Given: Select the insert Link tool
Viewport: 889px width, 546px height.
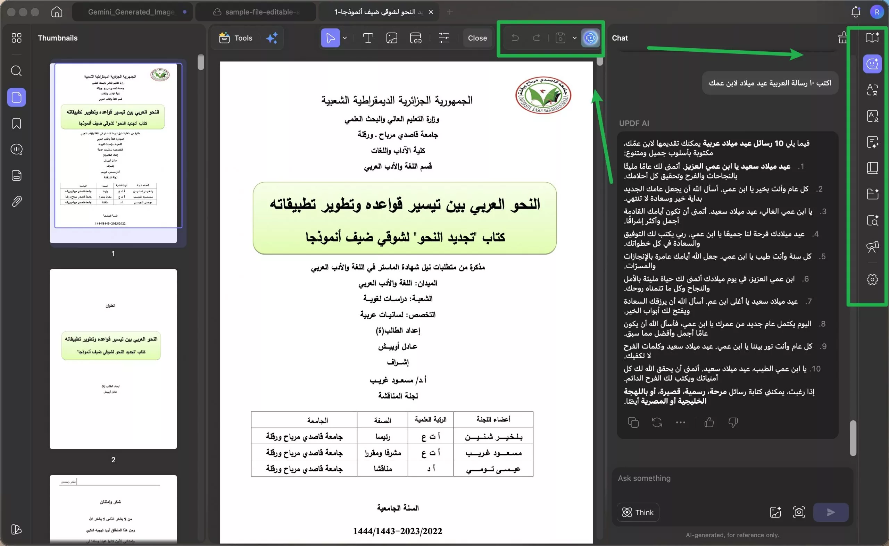Looking at the screenshot, I should [x=415, y=38].
